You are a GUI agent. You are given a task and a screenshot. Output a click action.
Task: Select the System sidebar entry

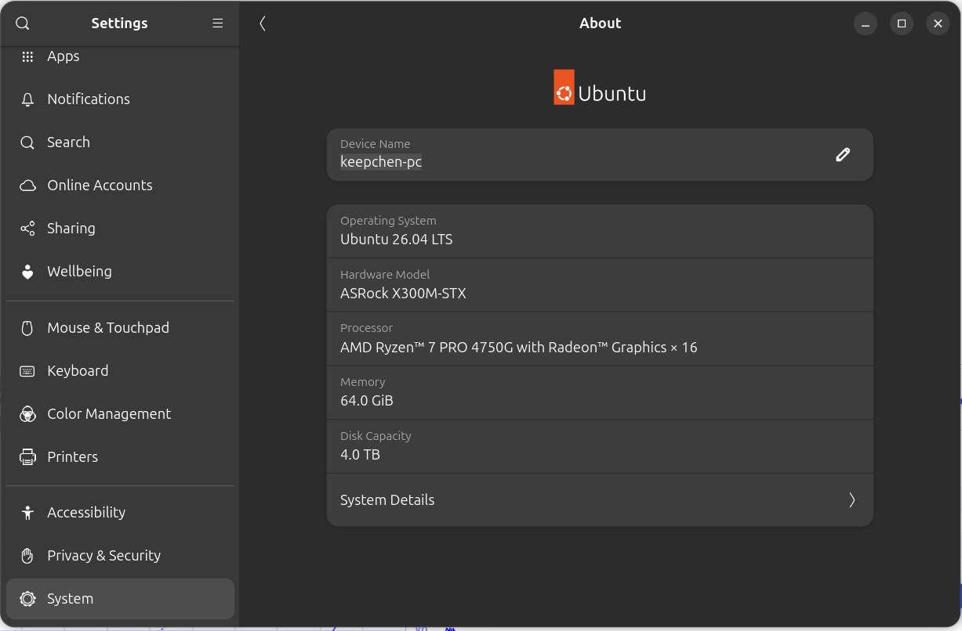click(120, 599)
